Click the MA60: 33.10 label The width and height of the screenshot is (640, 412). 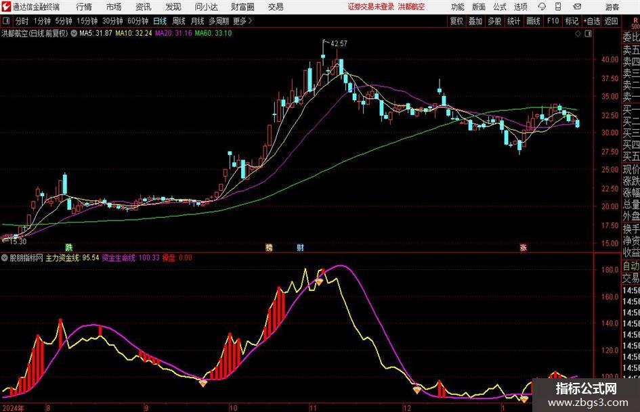point(213,33)
